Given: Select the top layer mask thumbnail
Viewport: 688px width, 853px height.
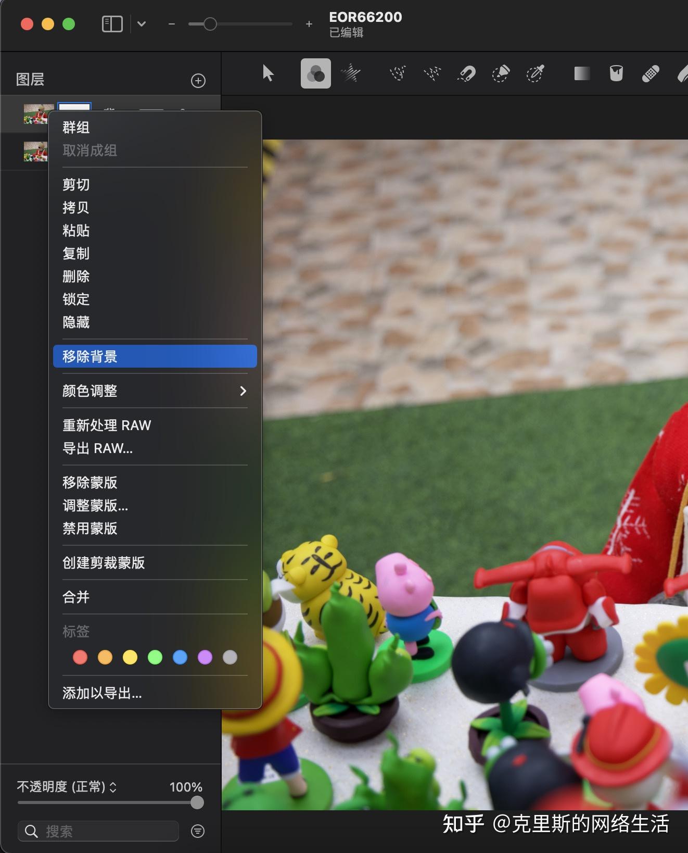Looking at the screenshot, I should pyautogui.click(x=74, y=106).
